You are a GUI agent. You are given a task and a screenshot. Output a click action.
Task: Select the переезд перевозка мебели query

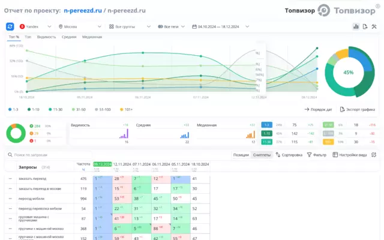tap(40, 209)
